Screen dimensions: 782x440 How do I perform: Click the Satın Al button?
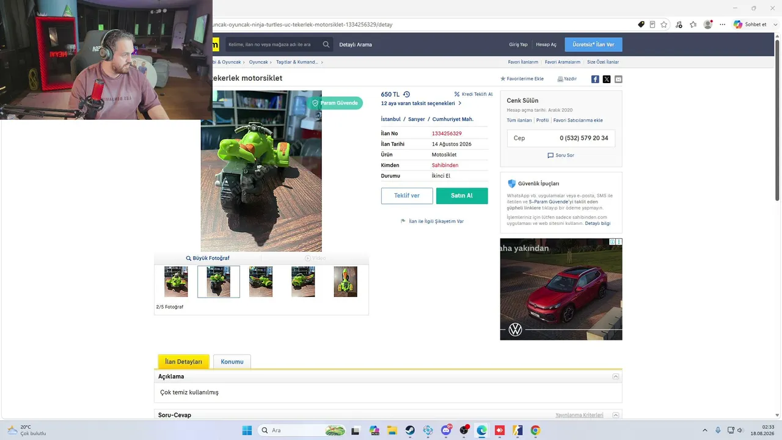click(x=462, y=196)
